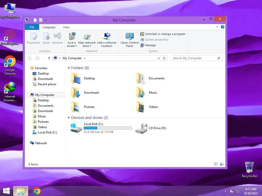
Task: Click the search magnifier icon
Action: pyautogui.click(x=219, y=58)
